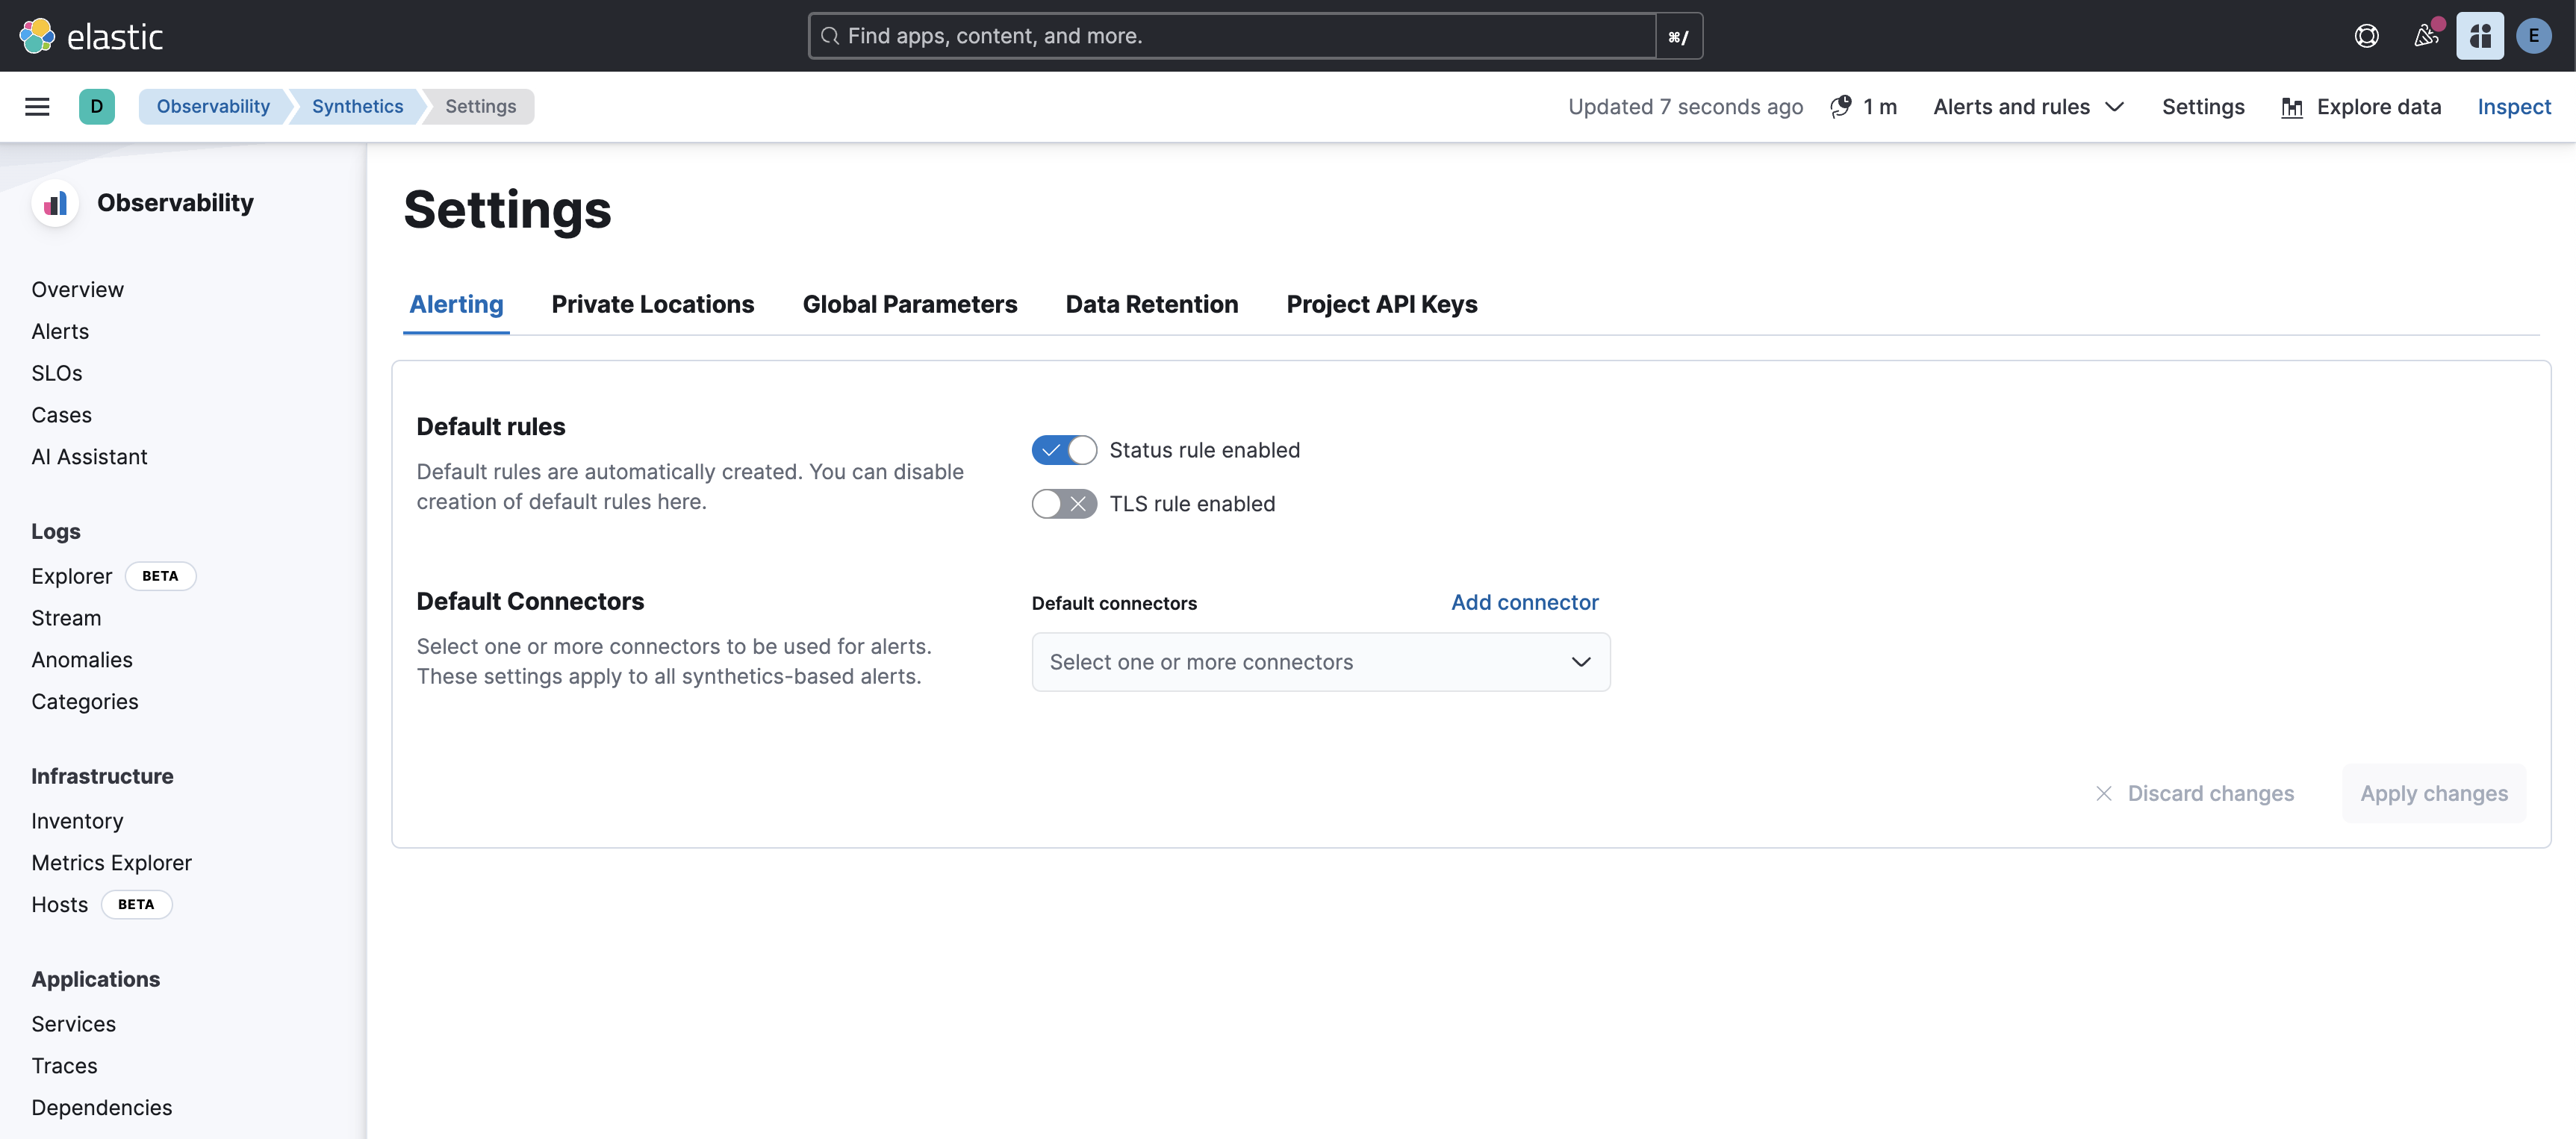Open Inventory in sidebar
Viewport: 2576px width, 1139px height.
(x=77, y=821)
